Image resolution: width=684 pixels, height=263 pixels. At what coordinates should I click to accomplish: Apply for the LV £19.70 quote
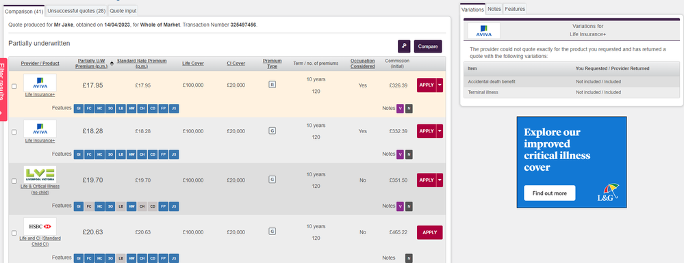pyautogui.click(x=427, y=180)
